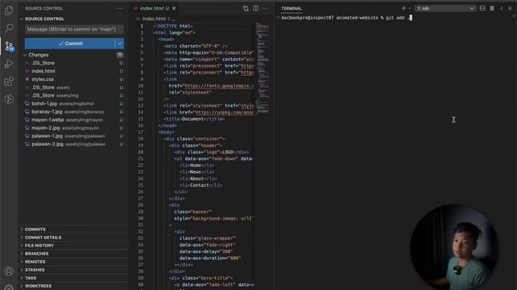This screenshot has height=290, width=517.
Task: Open the Search view in activity bar
Action: 9,28
